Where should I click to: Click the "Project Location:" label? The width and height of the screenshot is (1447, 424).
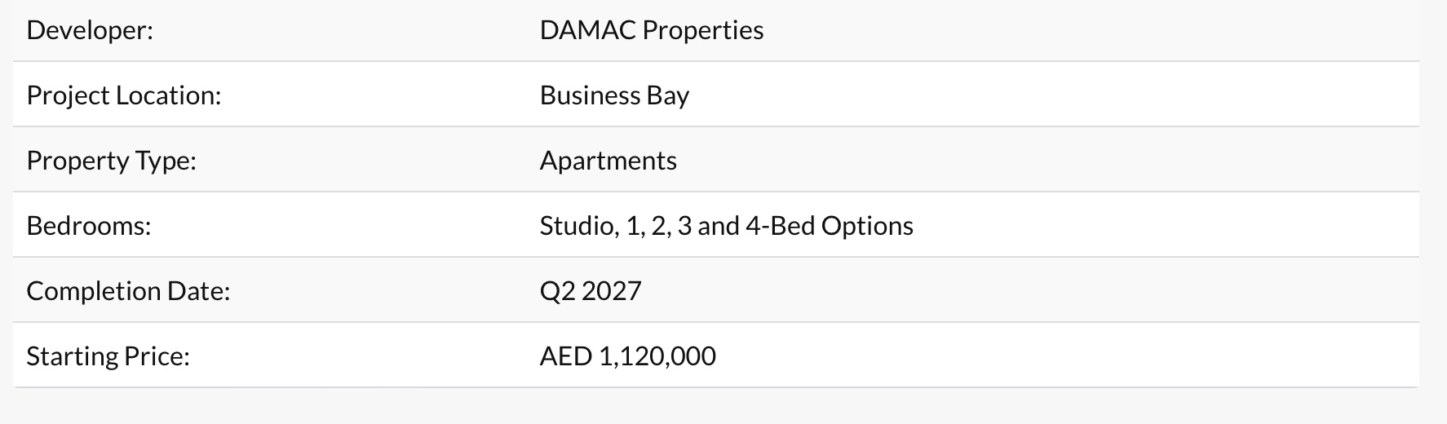click(x=123, y=95)
